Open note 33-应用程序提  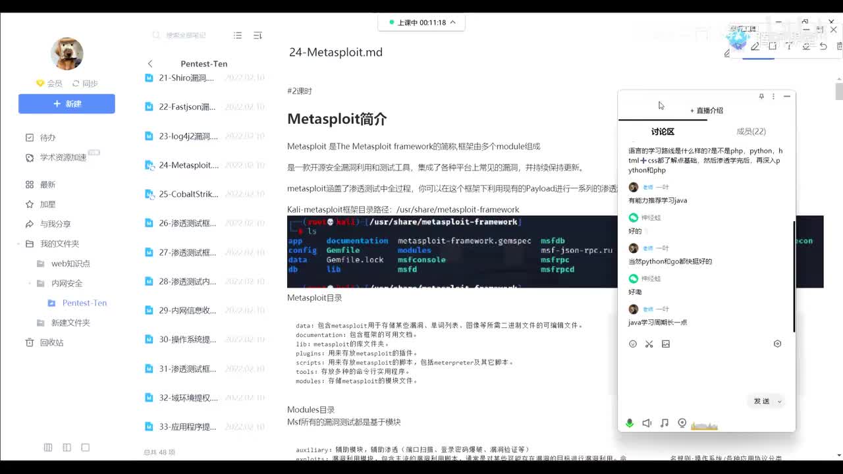[204, 427]
